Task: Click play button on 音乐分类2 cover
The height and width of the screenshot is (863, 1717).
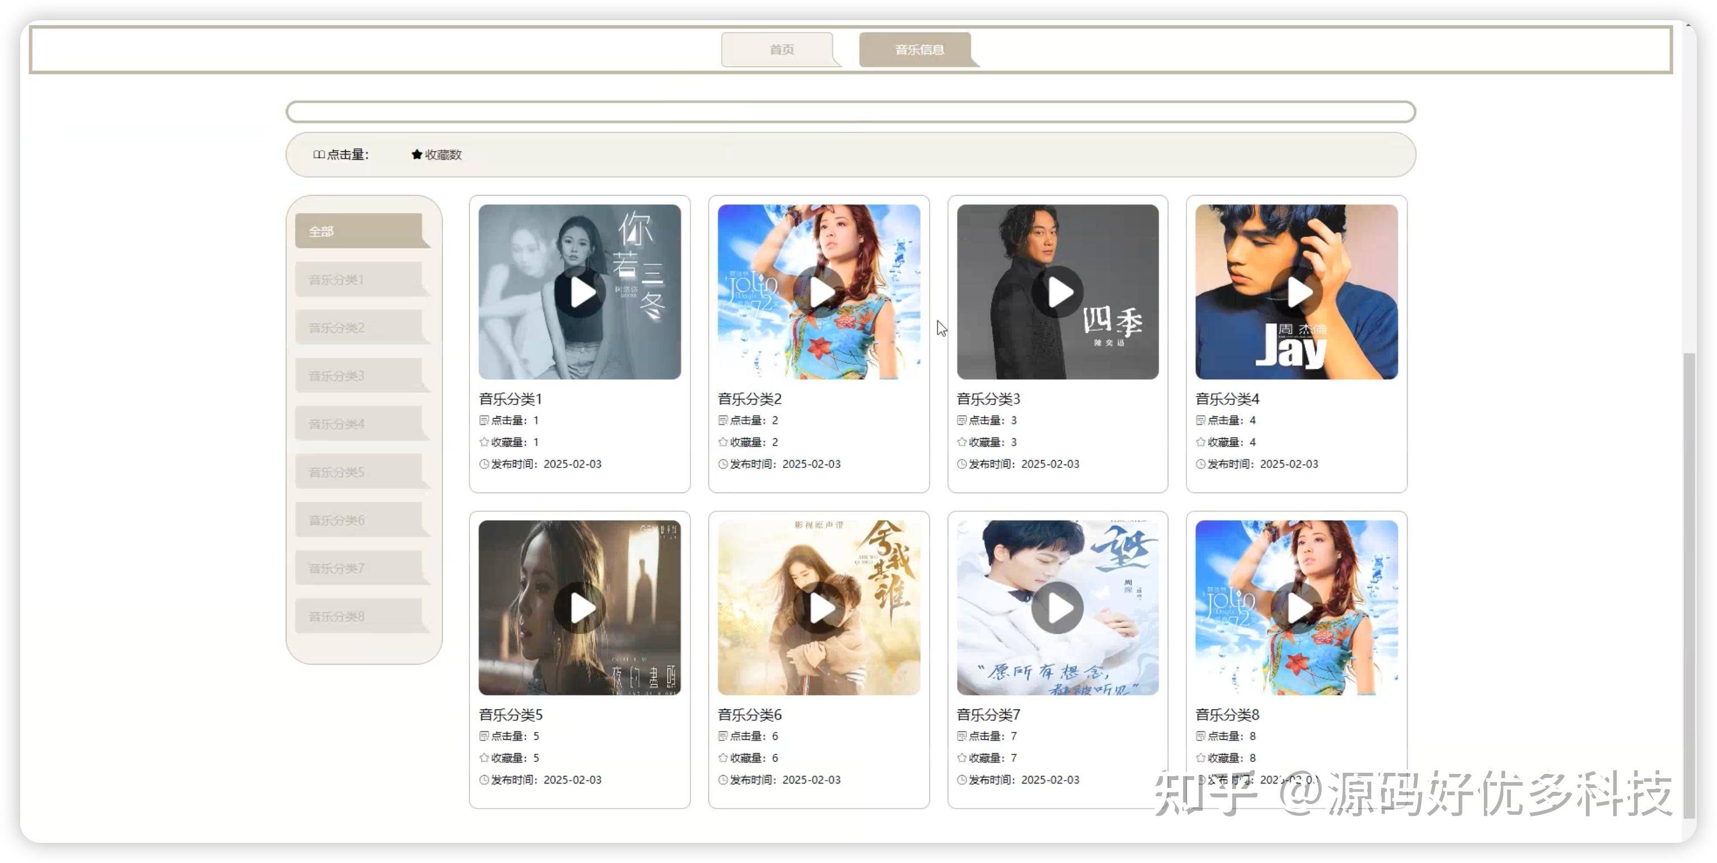Action: click(819, 293)
